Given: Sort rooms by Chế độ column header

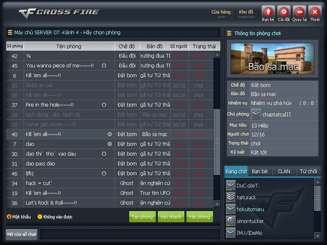Looking at the screenshot, I should coord(127,46).
